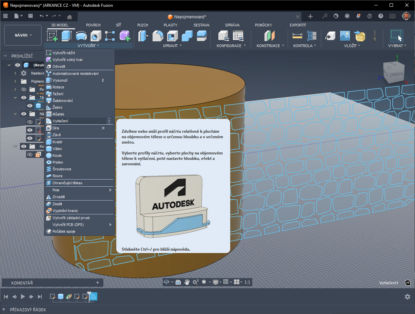Click the cylinder feature in the timeline

61,296
